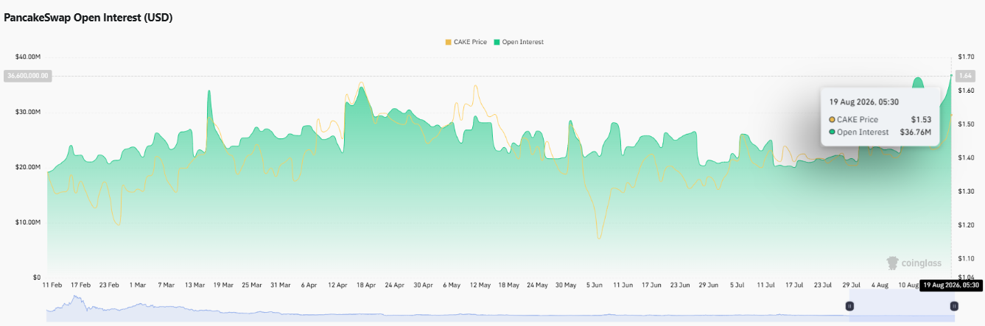This screenshot has width=985, height=326.
Task: Click the '$1.50' right axis label
Action: [966, 124]
